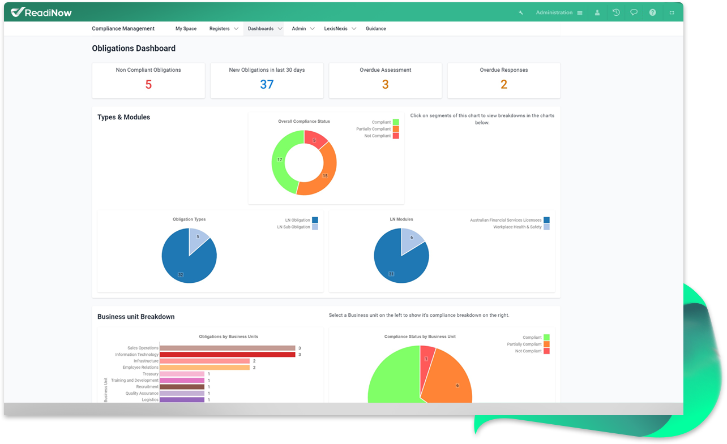Open the history clock icon
Image resolution: width=727 pixels, height=444 pixels.
[x=616, y=12]
